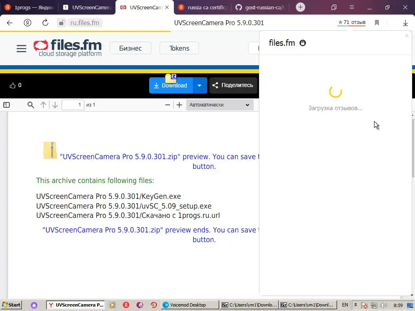Open the 8:59 taskbar clock
This screenshot has height=311, width=415.
coord(398,305)
